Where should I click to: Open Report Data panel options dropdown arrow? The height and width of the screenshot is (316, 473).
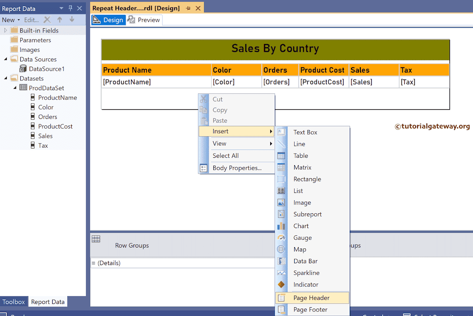click(x=61, y=8)
